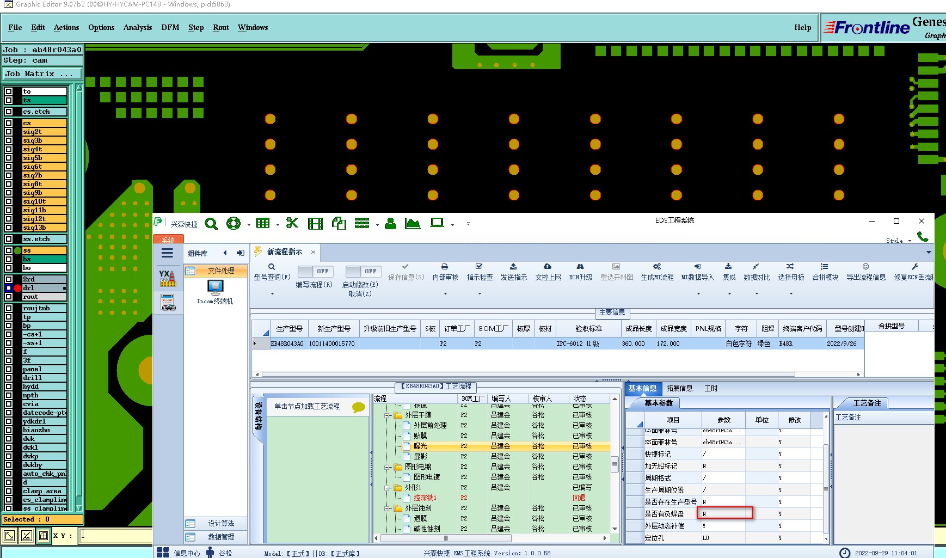Click the 信息中心 status bar link

click(x=187, y=553)
